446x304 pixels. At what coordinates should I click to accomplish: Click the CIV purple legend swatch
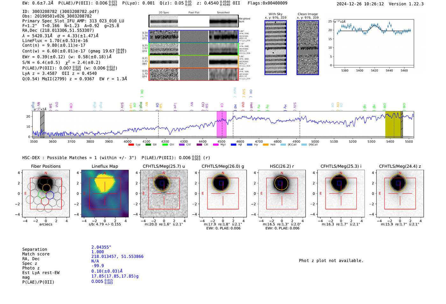[182, 145]
